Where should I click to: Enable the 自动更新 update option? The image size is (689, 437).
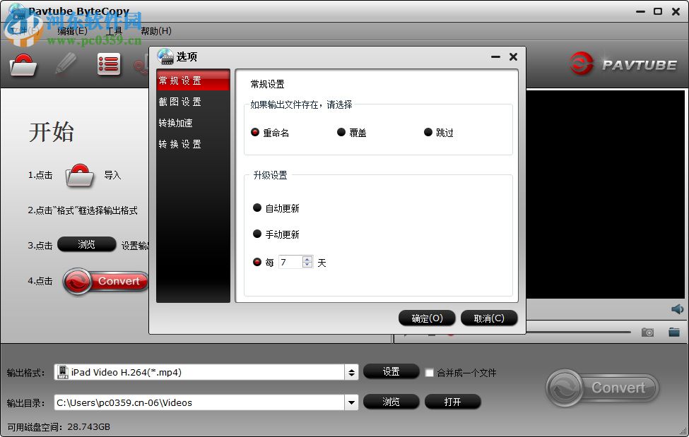258,208
